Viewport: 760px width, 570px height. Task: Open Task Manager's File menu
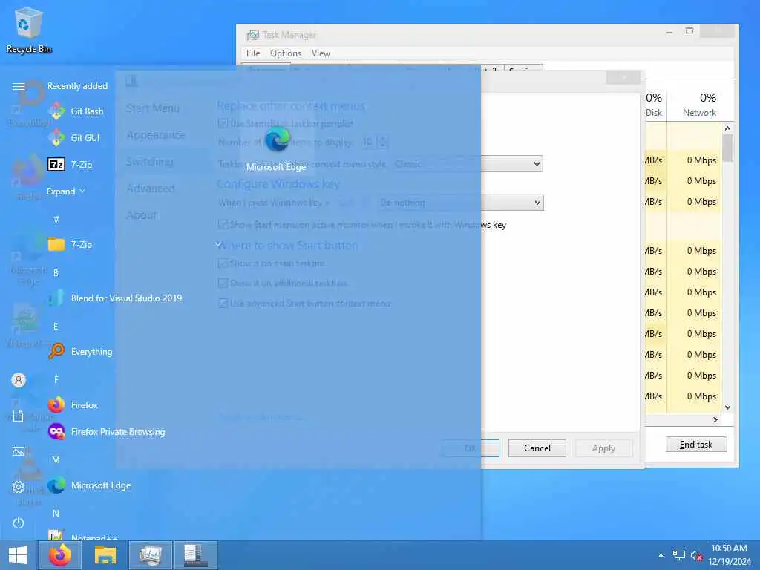coord(253,53)
